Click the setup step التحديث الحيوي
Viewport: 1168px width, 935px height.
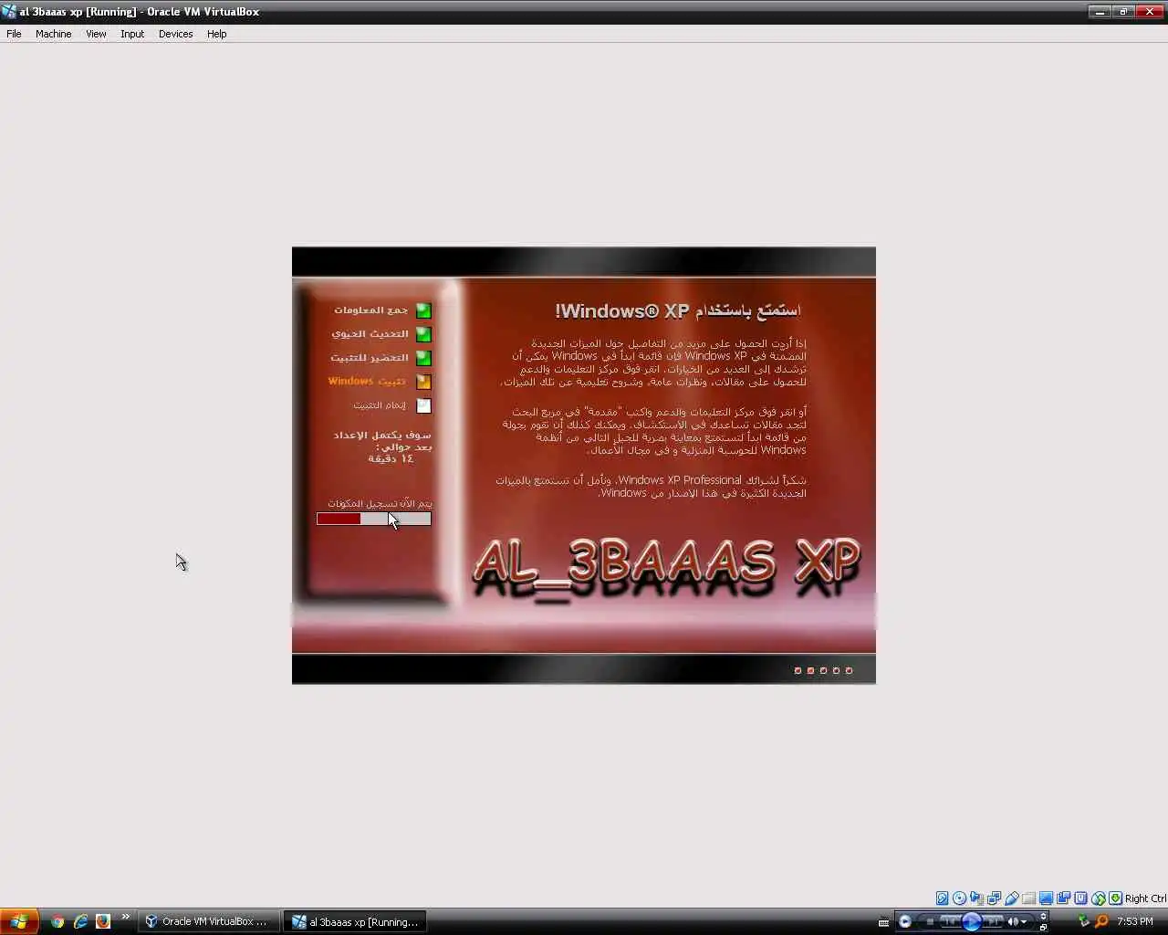[370, 334]
